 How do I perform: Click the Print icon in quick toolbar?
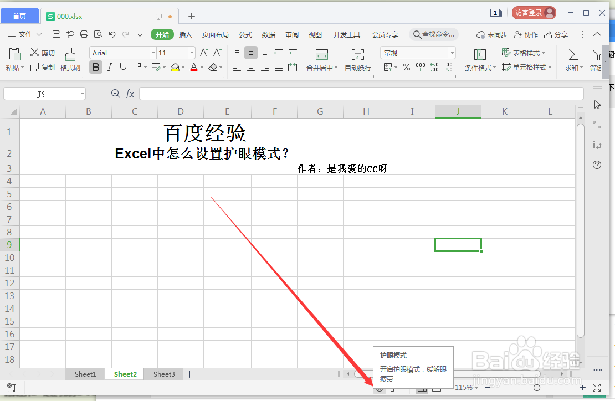(84, 34)
